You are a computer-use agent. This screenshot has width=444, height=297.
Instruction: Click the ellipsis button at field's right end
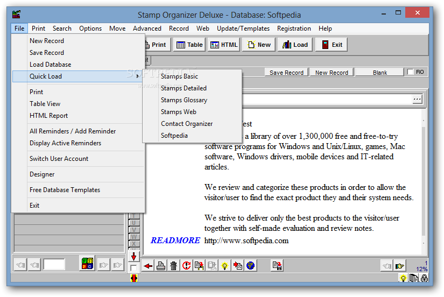click(417, 99)
